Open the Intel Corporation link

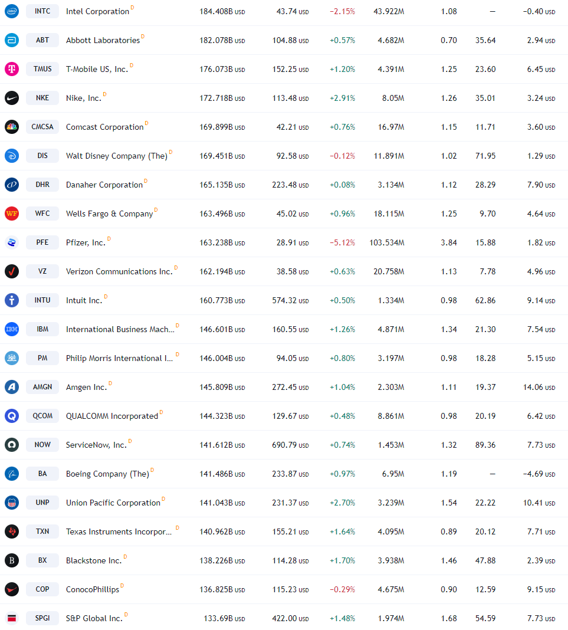click(97, 11)
